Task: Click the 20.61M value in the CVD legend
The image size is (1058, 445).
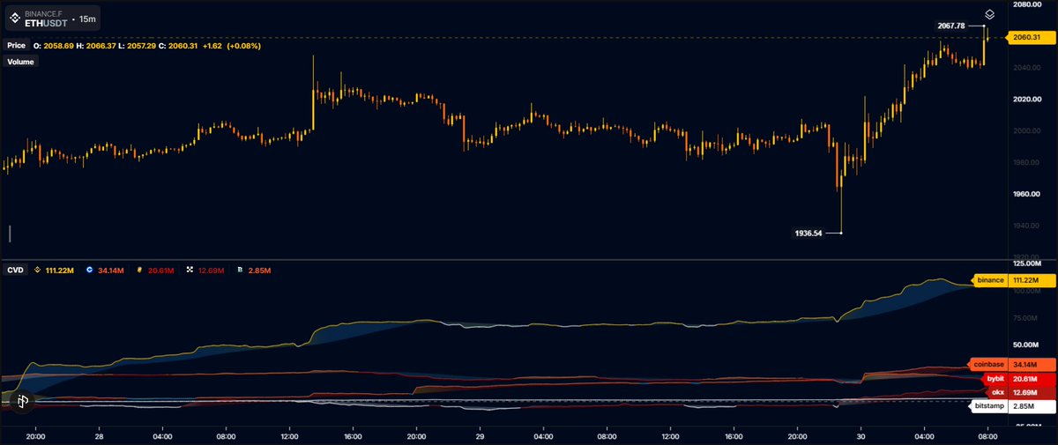Action: [161, 270]
